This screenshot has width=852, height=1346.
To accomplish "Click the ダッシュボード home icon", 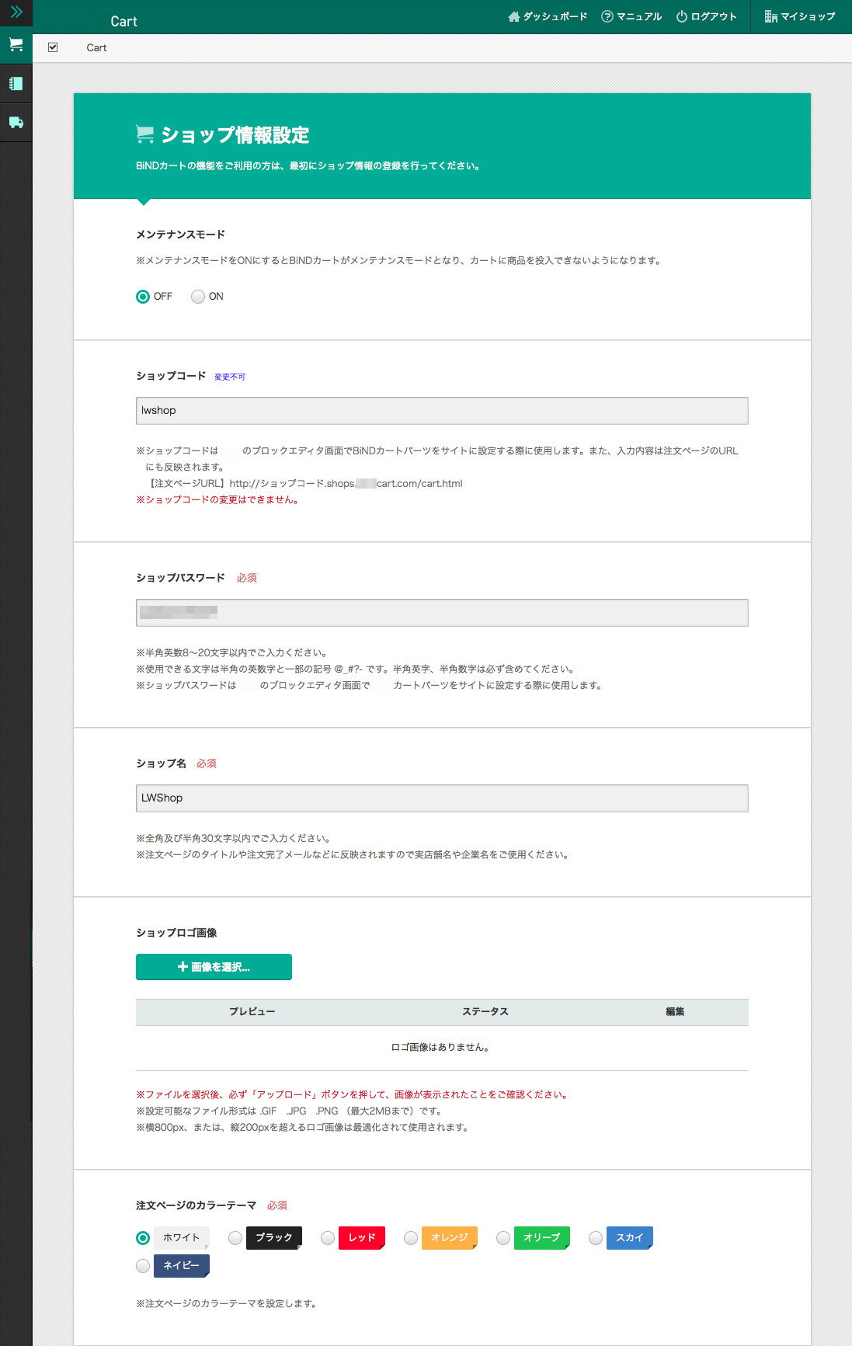I will [x=513, y=16].
